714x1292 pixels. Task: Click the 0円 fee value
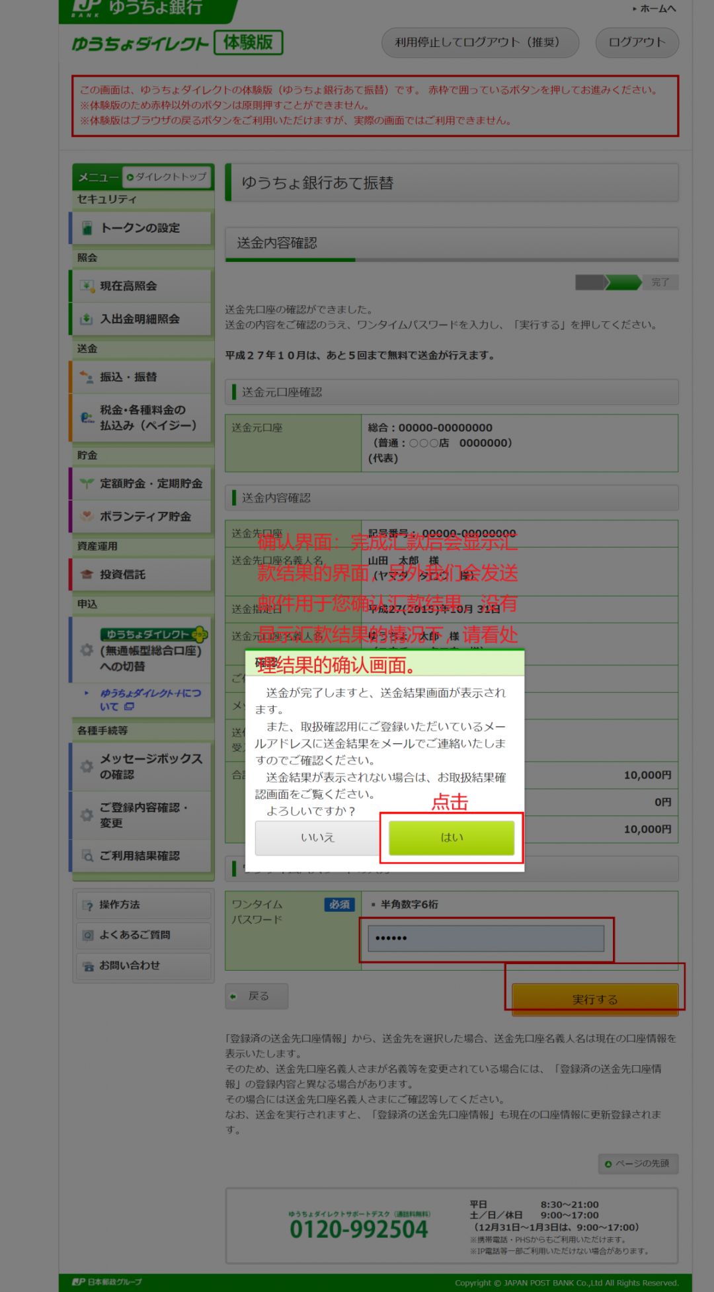coord(662,802)
